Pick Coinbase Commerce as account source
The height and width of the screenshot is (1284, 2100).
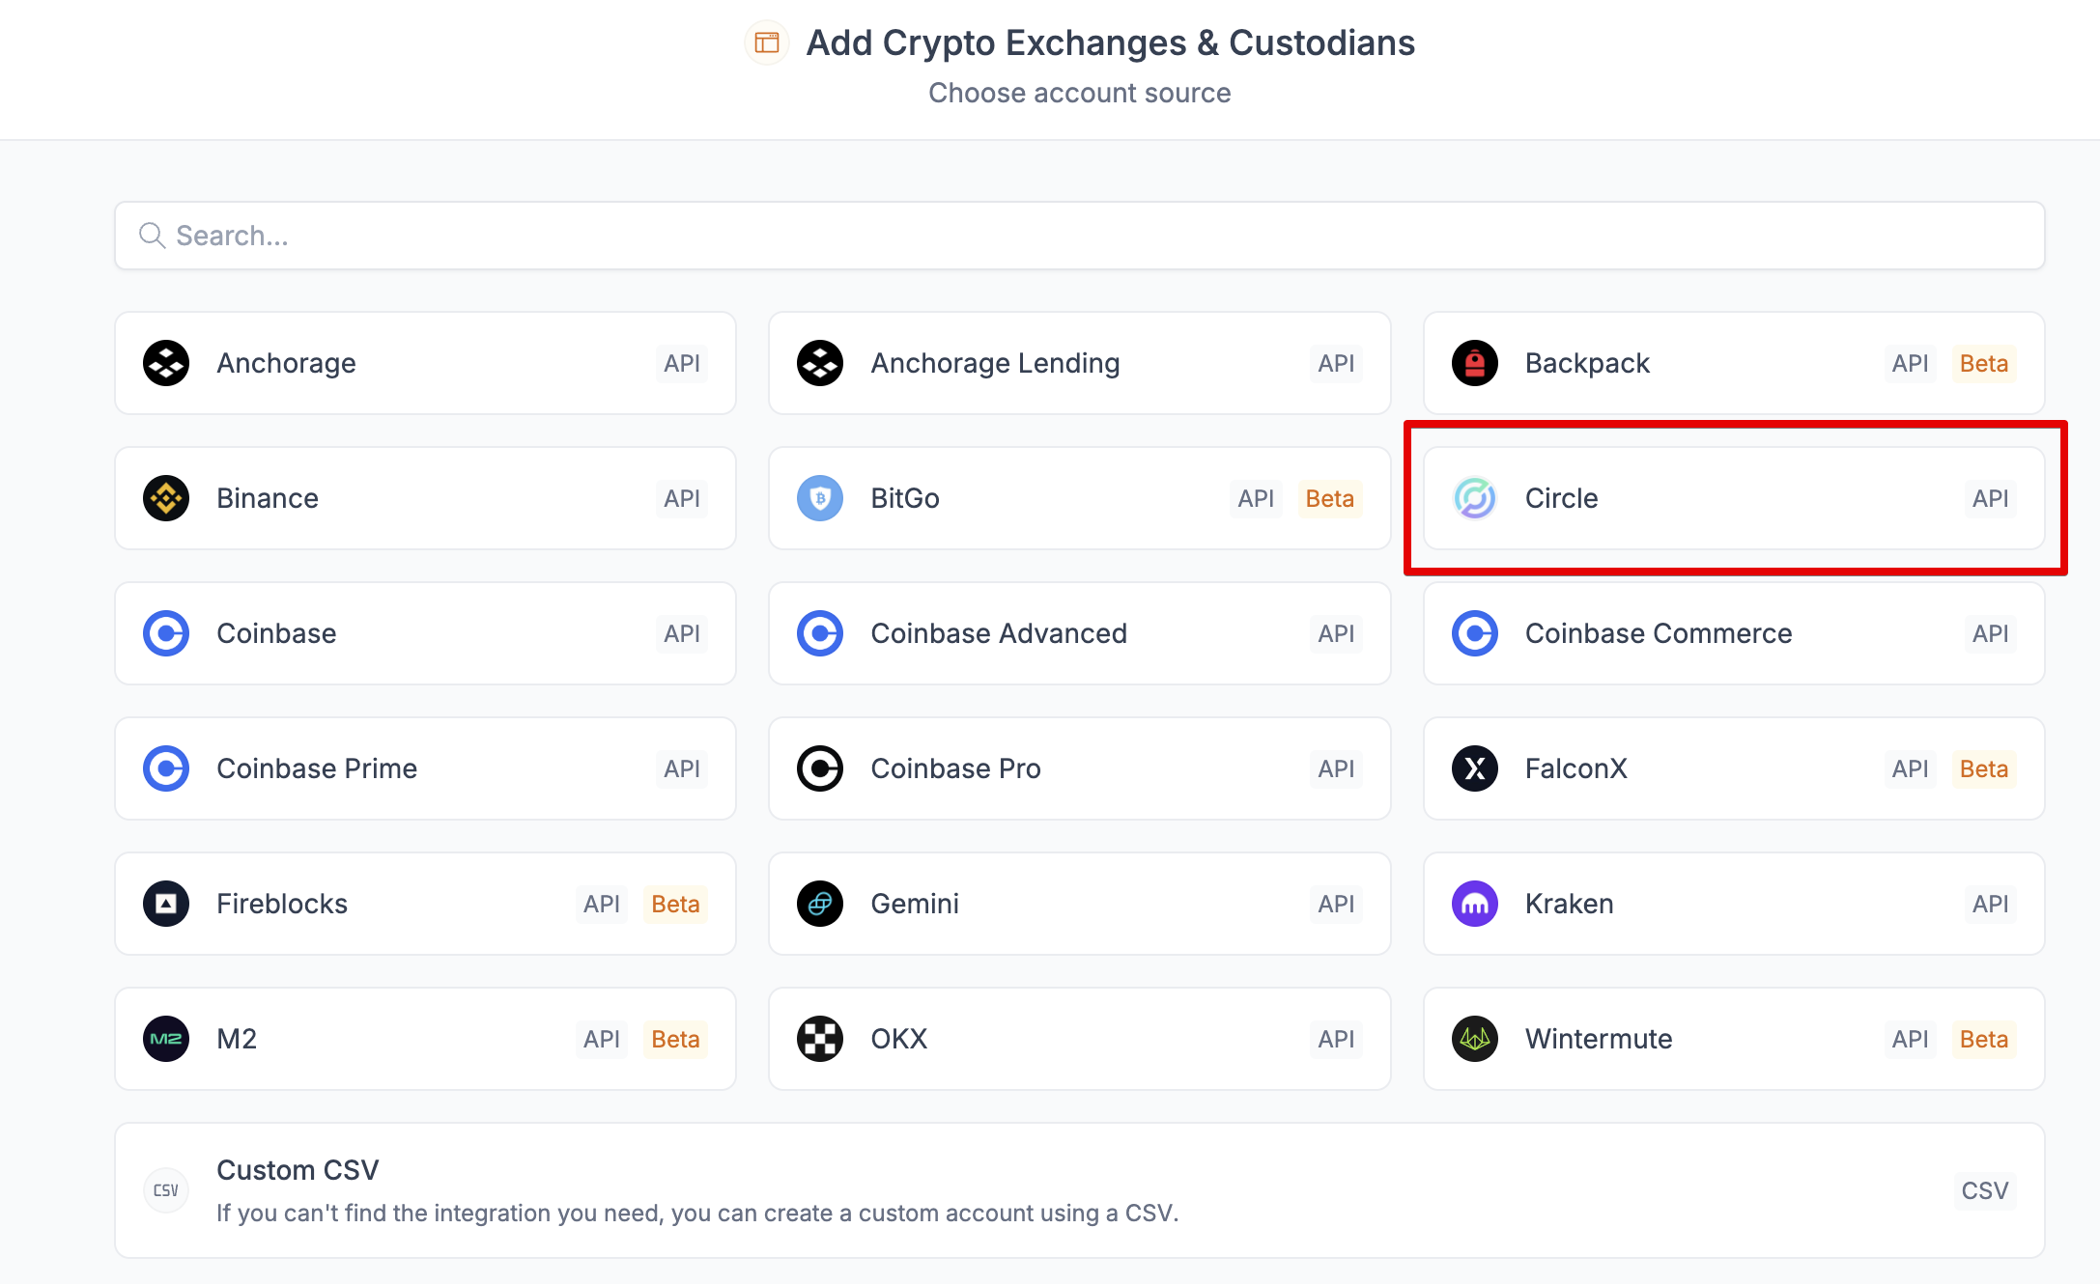(x=1733, y=633)
